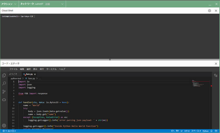Image resolution: width=220 pixels, height=133 pixels.
Task: Open the right sidebar outline icon
Action: click(216, 76)
